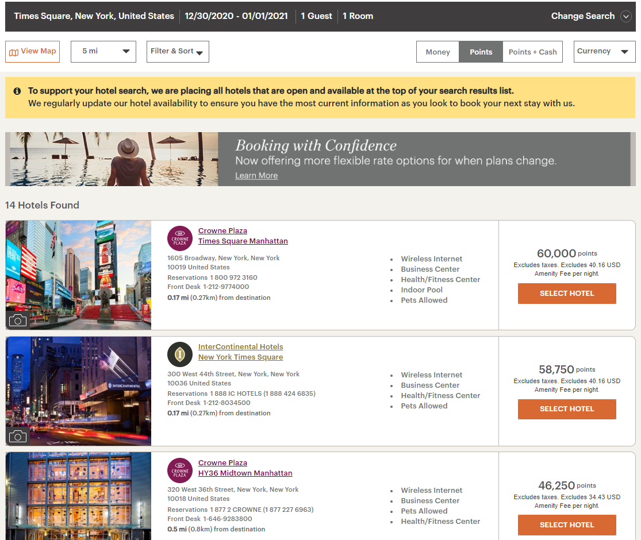View the InterContinental Times Square photo
641x540 pixels.
coord(79,391)
